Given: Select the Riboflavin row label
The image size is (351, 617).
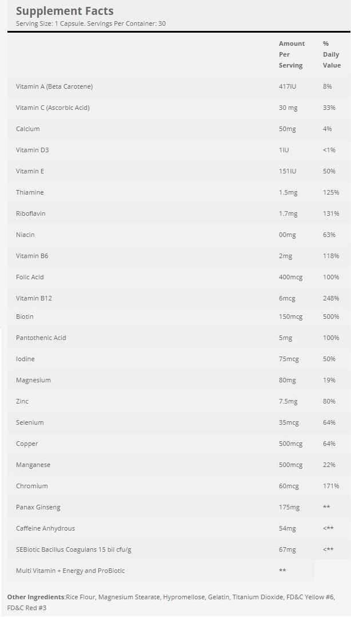Looking at the screenshot, I should click(31, 213).
